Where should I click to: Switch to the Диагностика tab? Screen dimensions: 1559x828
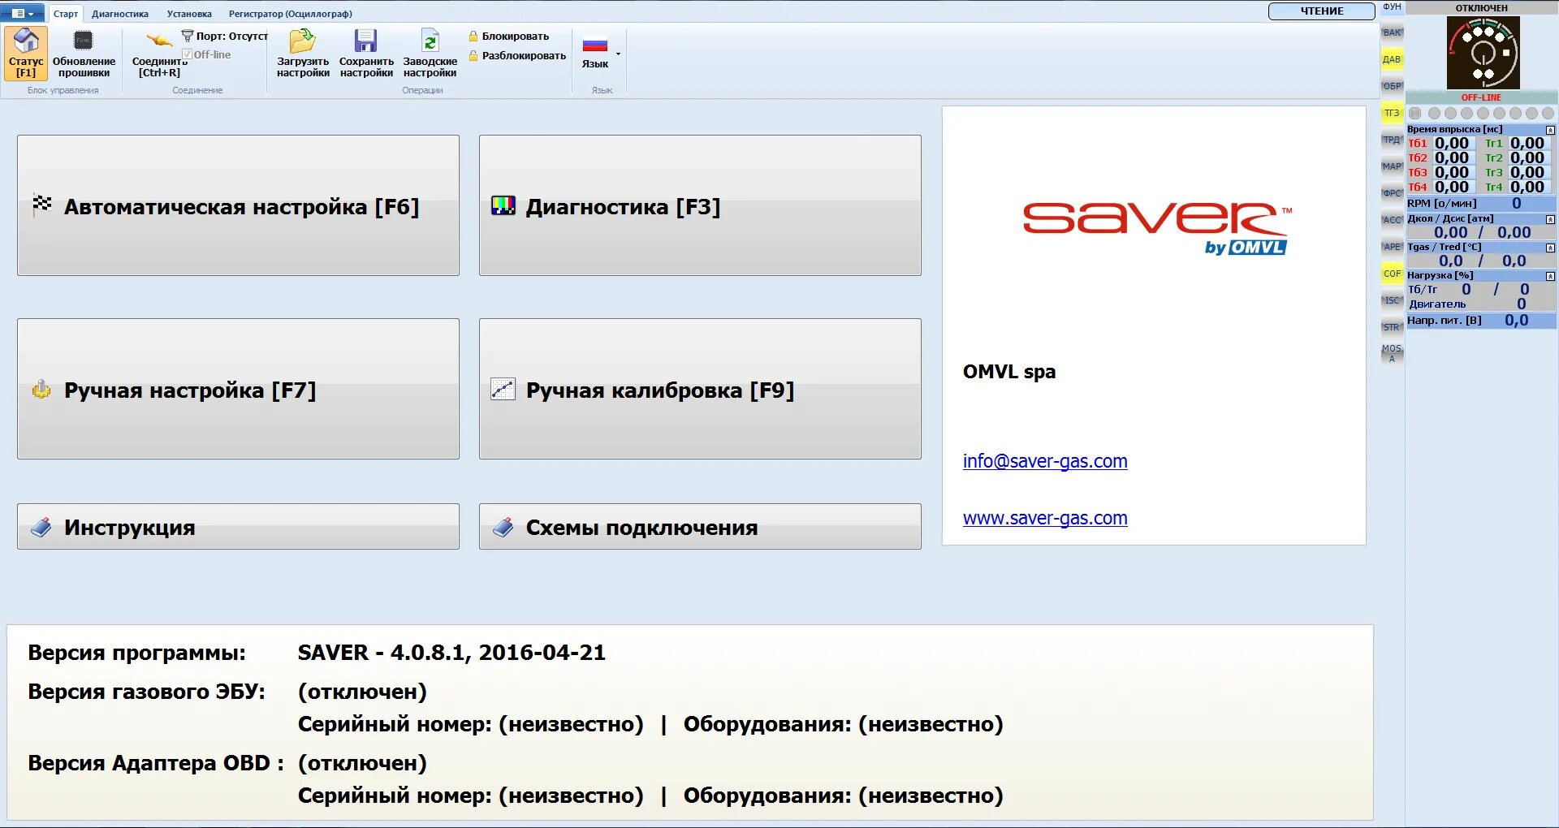tap(120, 14)
